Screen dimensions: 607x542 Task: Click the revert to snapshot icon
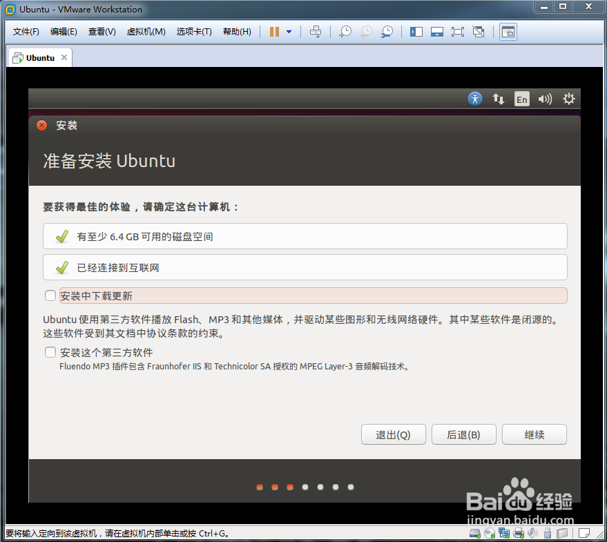tap(366, 32)
